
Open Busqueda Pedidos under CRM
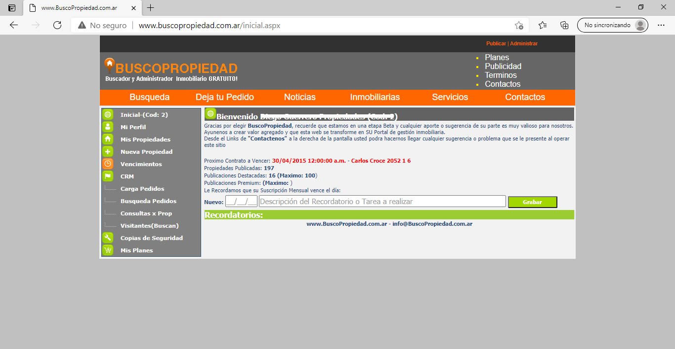coord(148,201)
